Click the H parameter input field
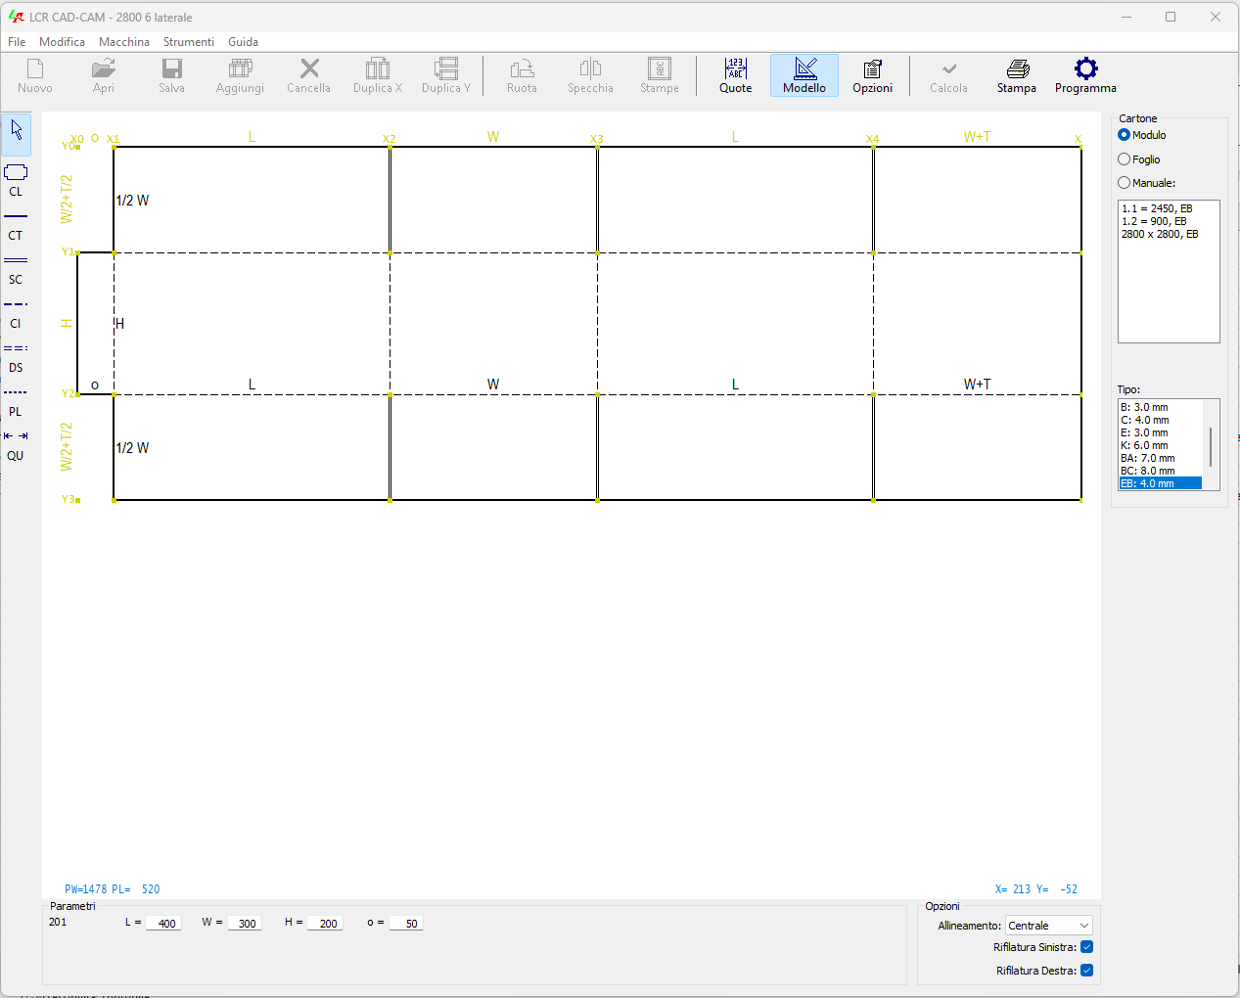 coord(325,924)
